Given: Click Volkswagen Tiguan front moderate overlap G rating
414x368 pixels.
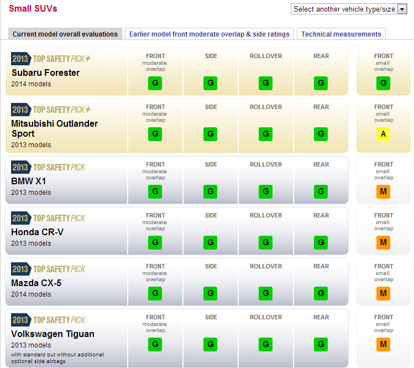Looking at the screenshot, I should (x=155, y=344).
